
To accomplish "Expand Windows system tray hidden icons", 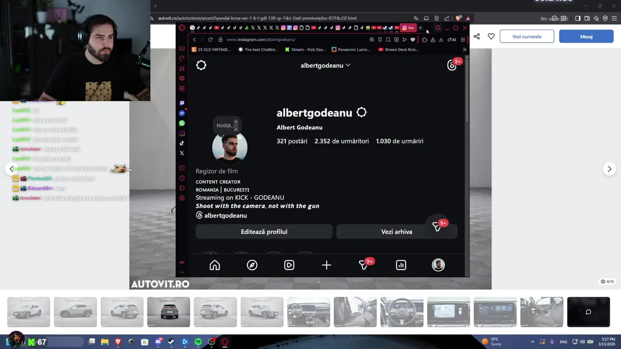I will pyautogui.click(x=533, y=342).
